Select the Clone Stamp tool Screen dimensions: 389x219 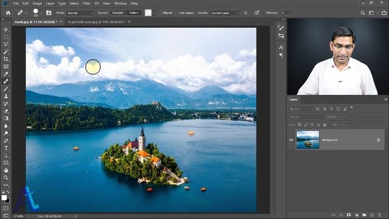pos(5,96)
